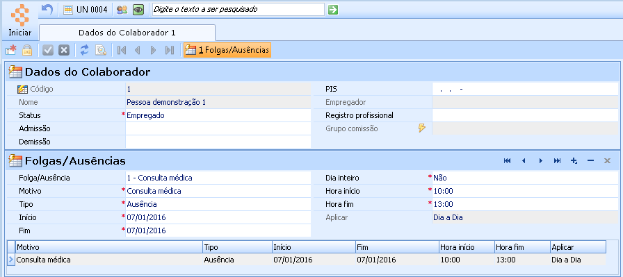
Task: Click the Folgas/Ausências header icon
Action: 15,161
